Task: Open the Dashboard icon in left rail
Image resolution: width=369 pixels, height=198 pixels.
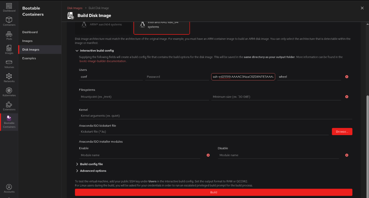Action: click(x=9, y=8)
